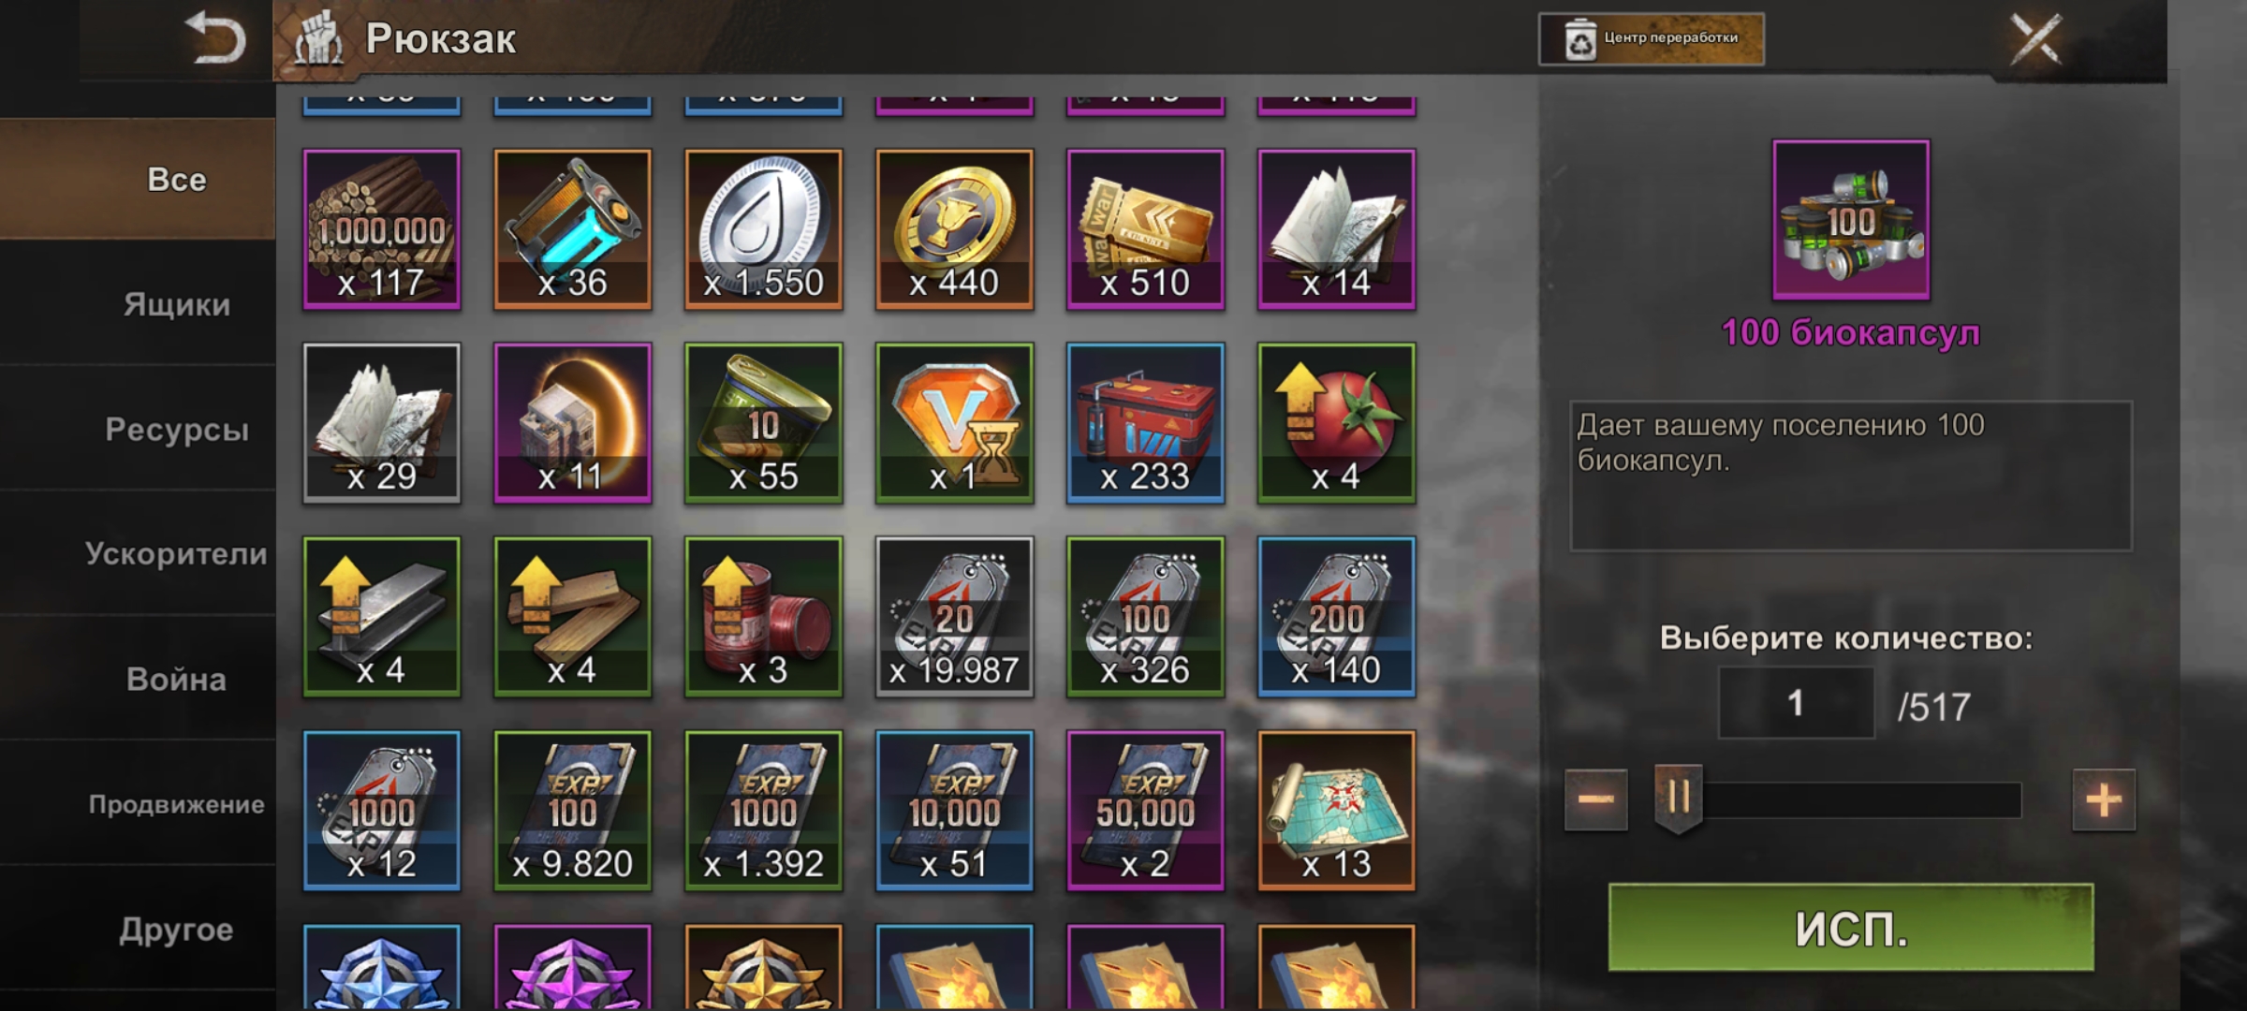The image size is (2247, 1011).
Task: Select the VIP gem timer item
Action: 955,423
